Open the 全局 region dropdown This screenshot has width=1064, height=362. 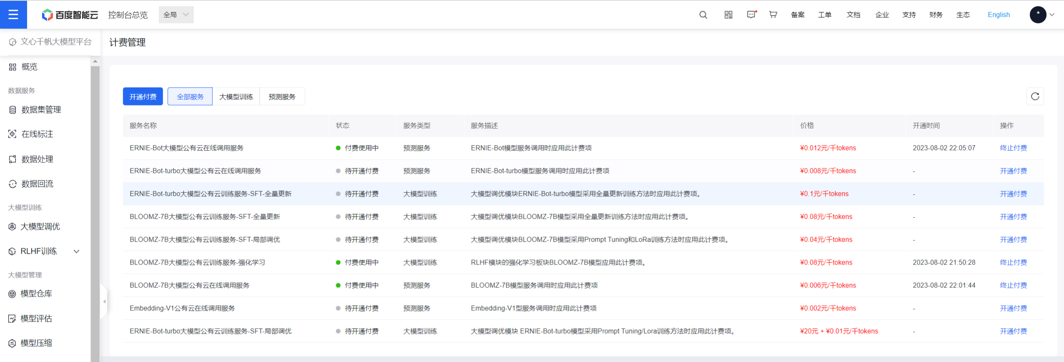(176, 15)
